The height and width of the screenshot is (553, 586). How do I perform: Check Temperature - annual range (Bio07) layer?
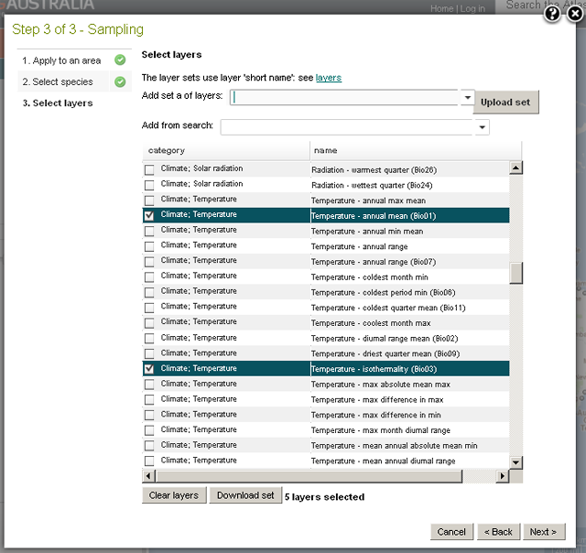pos(149,262)
